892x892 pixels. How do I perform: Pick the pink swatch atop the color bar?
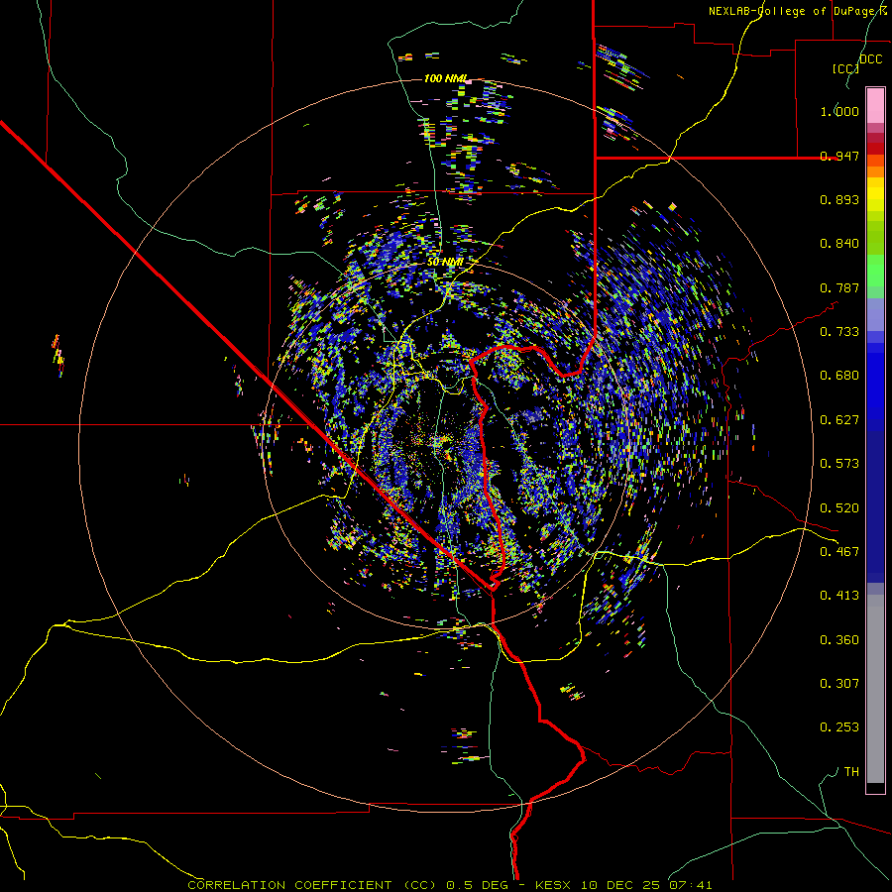point(875,105)
